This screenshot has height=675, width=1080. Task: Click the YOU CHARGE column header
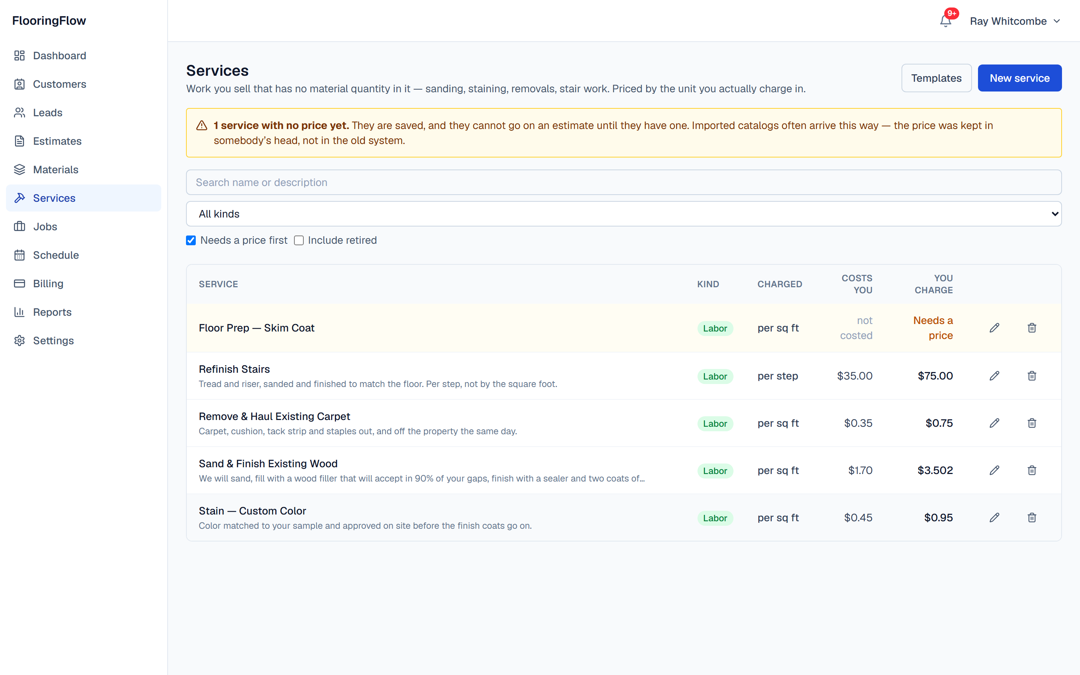[934, 284]
